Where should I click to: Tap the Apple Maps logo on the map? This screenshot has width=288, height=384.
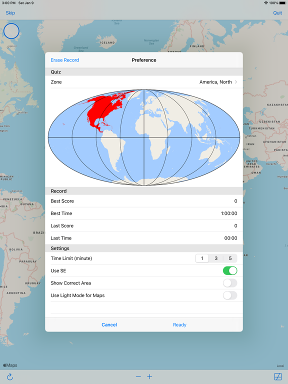point(10,365)
